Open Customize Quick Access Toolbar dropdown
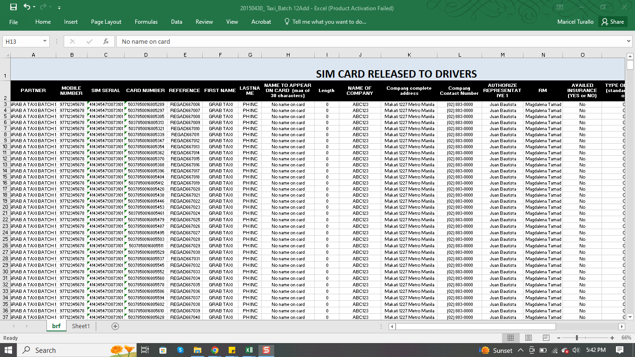Image resolution: width=635 pixels, height=357 pixels. click(59, 8)
